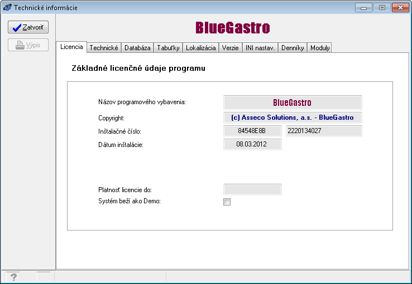Image resolution: width=412 pixels, height=284 pixels.
Task: Open the Verzie tab
Action: 230,48
